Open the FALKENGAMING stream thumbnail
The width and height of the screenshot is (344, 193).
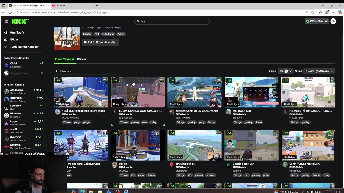pyautogui.click(x=81, y=92)
